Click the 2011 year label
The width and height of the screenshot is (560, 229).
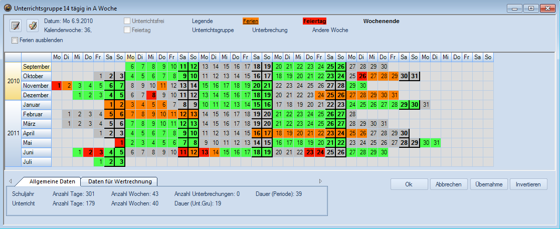[x=13, y=133]
